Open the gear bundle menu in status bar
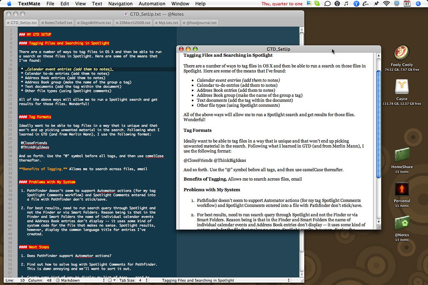This screenshot has height=285, width=428. click(110, 280)
